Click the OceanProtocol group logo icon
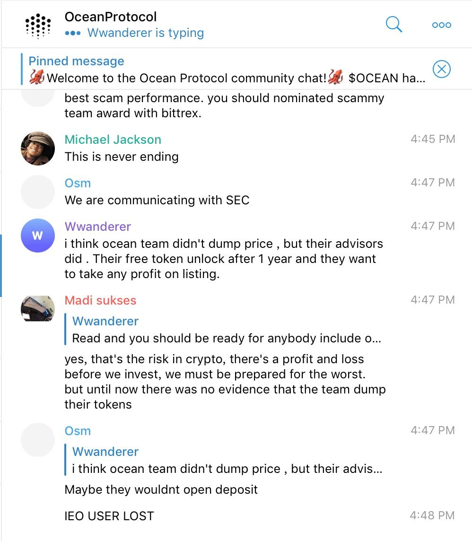This screenshot has width=472, height=541. (38, 25)
